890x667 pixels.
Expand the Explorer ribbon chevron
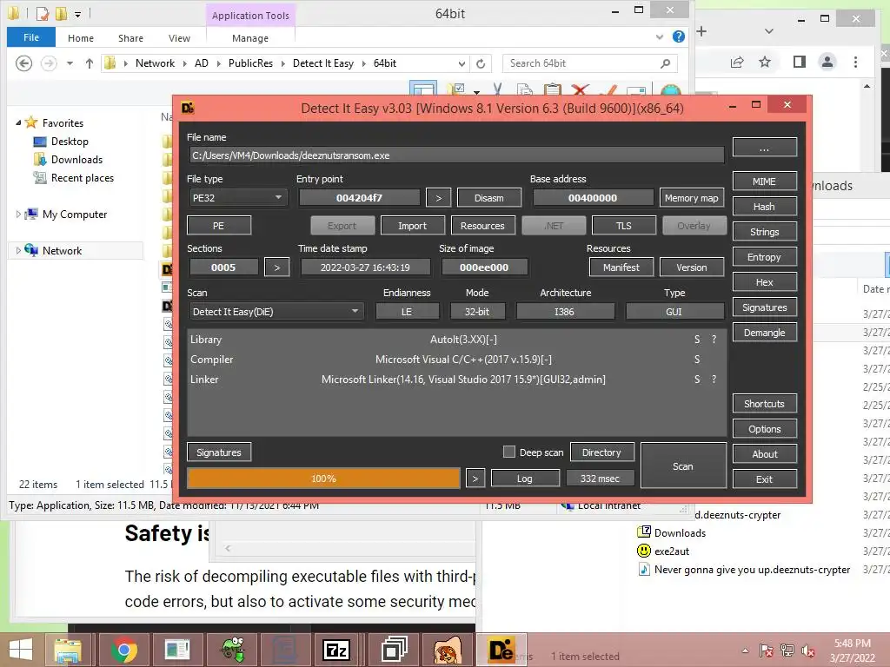659,36
